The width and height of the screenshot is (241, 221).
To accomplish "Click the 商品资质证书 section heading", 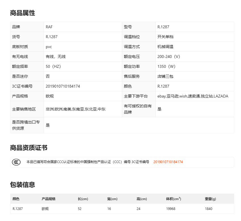I will [x=29, y=148].
